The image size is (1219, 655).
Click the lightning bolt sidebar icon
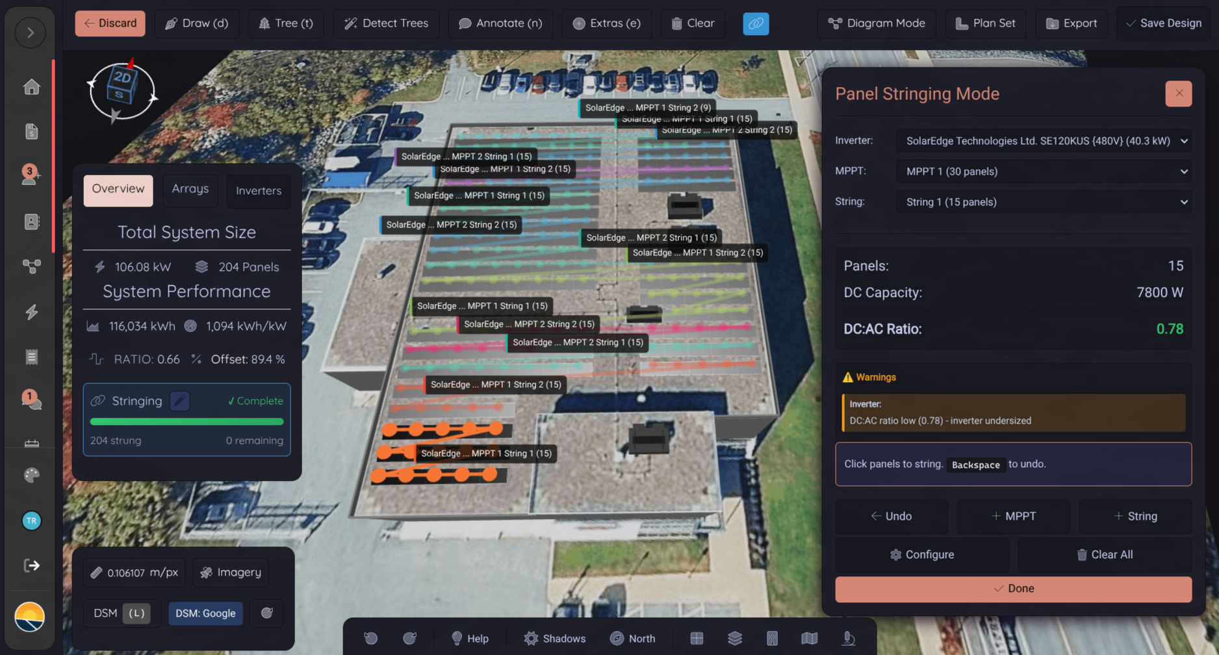[x=31, y=312]
